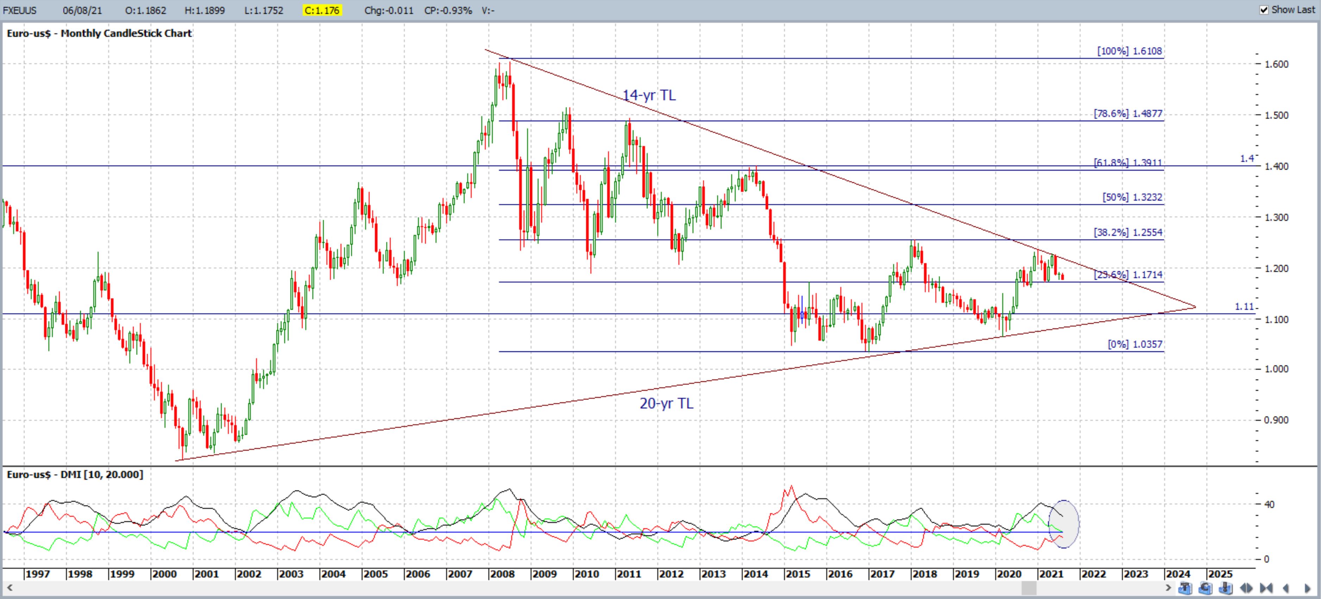Click the scrollbar right chevron arrow
This screenshot has width=1321, height=599.
[x=1169, y=588]
